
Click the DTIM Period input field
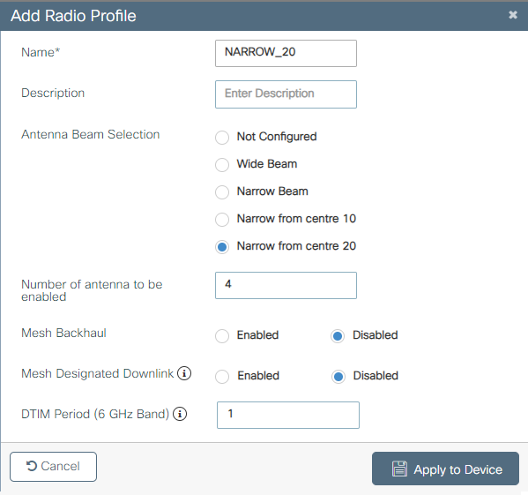click(288, 415)
